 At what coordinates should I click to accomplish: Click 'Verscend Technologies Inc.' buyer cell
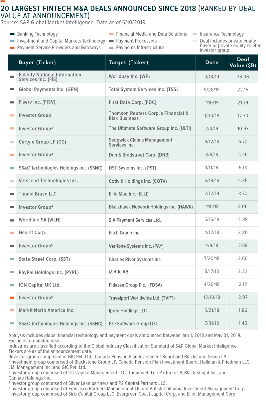click(48, 181)
